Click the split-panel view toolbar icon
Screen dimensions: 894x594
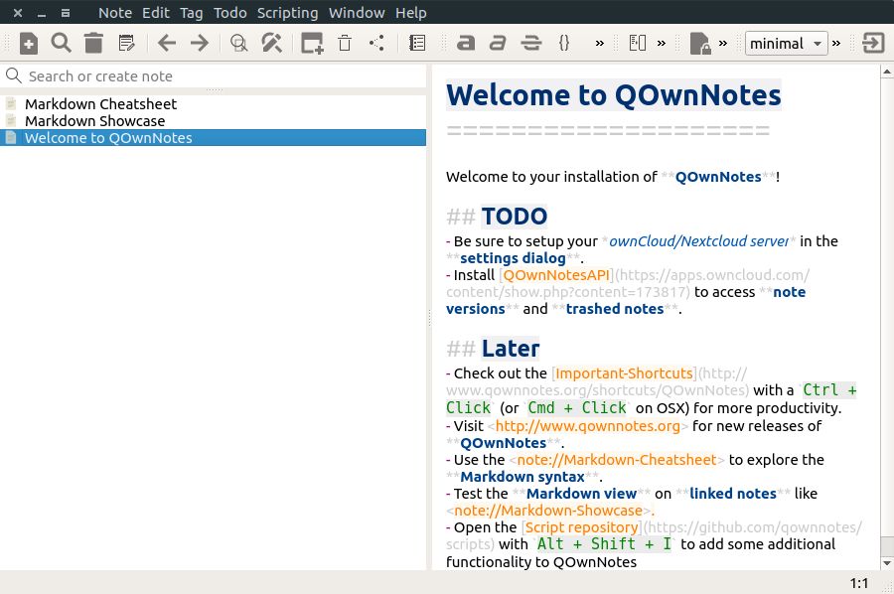click(x=638, y=44)
